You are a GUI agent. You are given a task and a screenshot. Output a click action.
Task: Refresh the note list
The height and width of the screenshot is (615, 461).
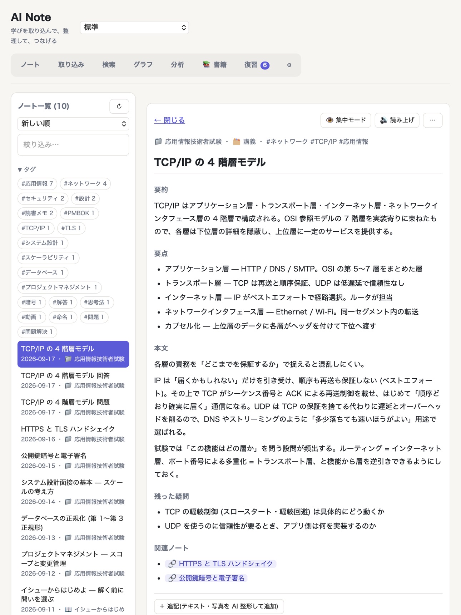pos(119,106)
